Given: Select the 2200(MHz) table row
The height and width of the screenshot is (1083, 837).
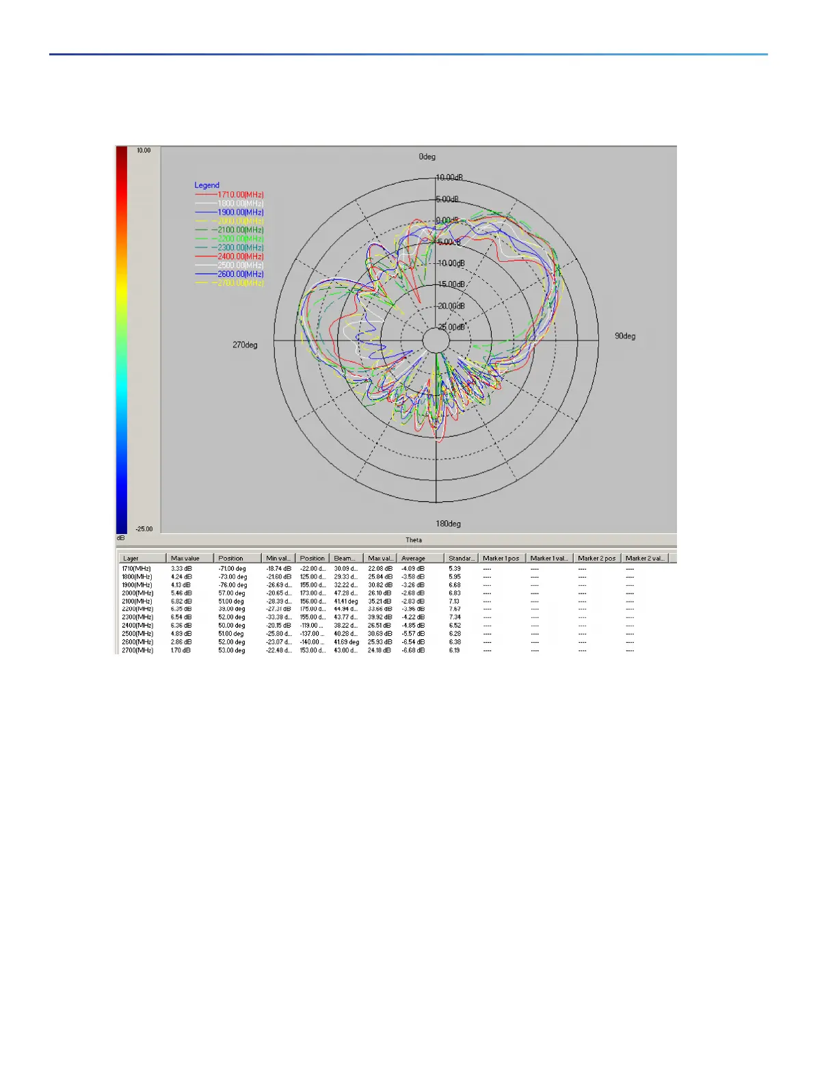Looking at the screenshot, I should (397, 609).
